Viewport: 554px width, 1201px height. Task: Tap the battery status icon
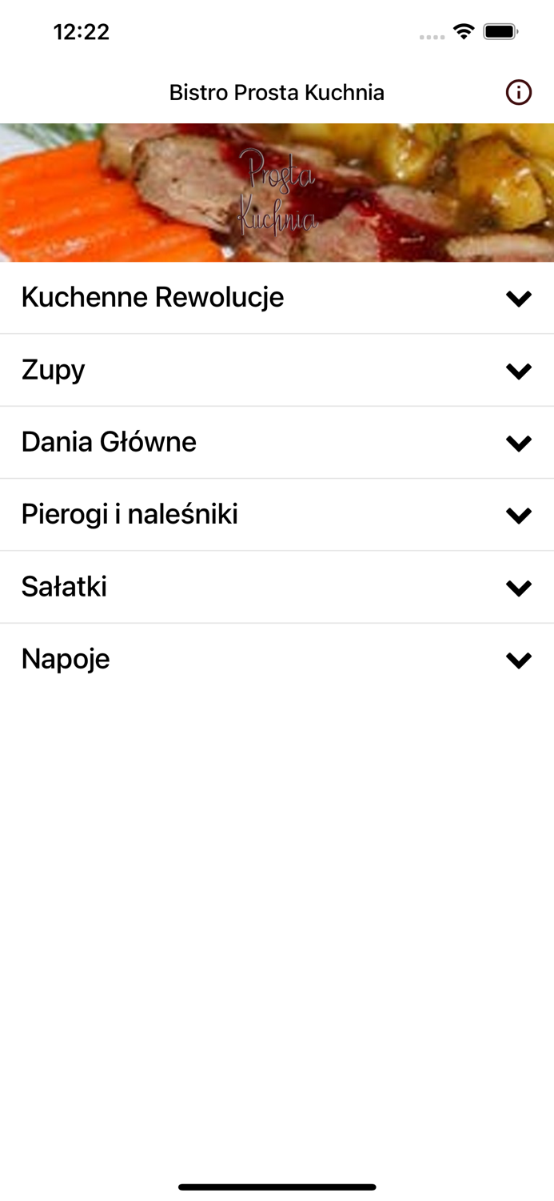pyautogui.click(x=500, y=32)
